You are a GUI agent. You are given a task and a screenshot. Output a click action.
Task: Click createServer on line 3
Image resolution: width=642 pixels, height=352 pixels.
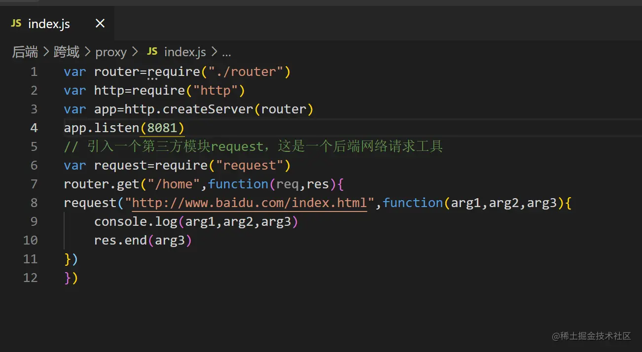click(209, 109)
